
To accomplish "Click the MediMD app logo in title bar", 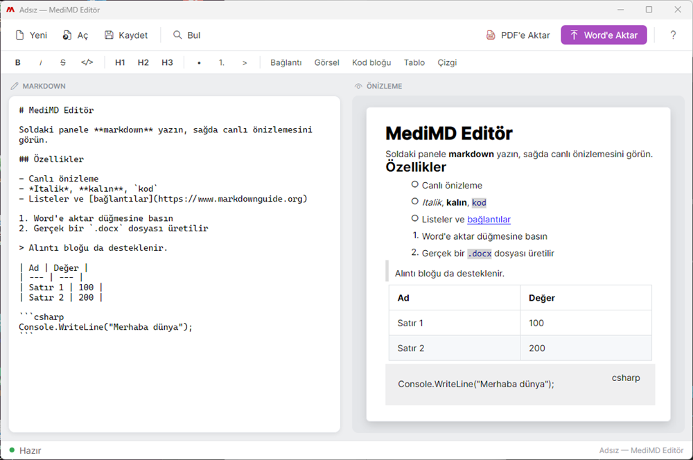I will pos(10,10).
